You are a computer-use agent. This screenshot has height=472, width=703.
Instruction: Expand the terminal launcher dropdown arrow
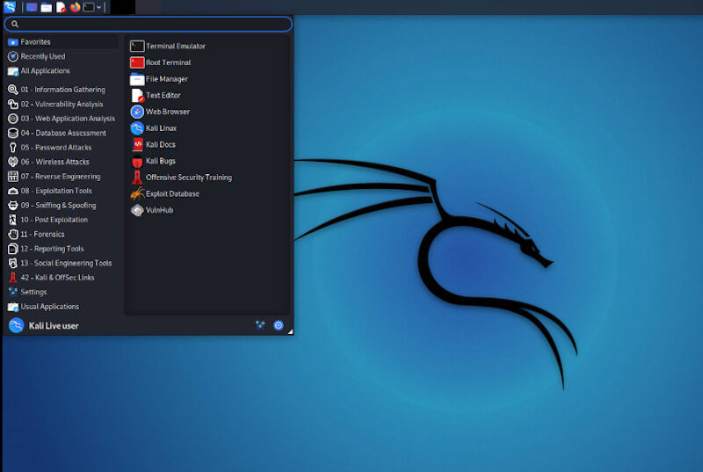(98, 7)
